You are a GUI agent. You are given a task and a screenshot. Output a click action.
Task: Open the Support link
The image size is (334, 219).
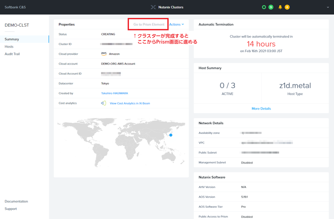click(x=11, y=209)
